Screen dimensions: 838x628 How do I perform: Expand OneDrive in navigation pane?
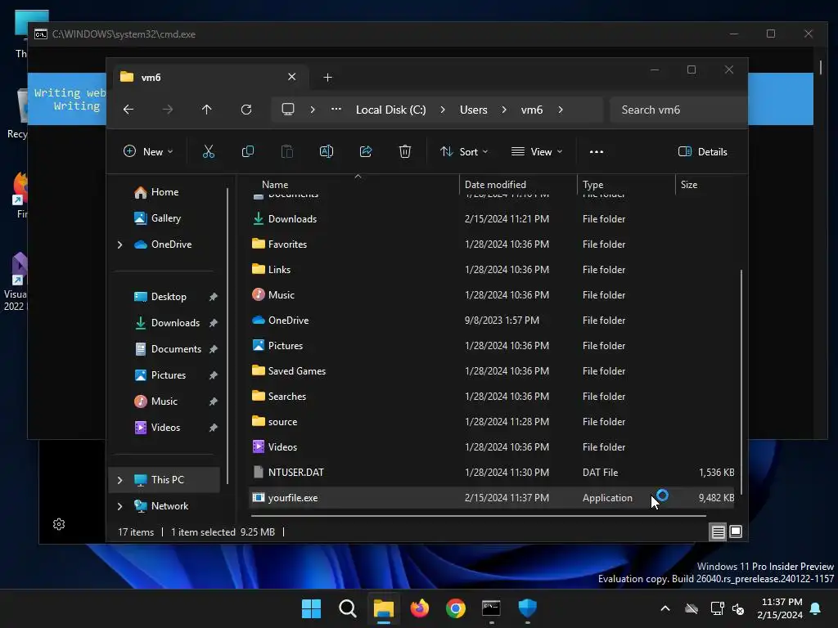pos(119,244)
